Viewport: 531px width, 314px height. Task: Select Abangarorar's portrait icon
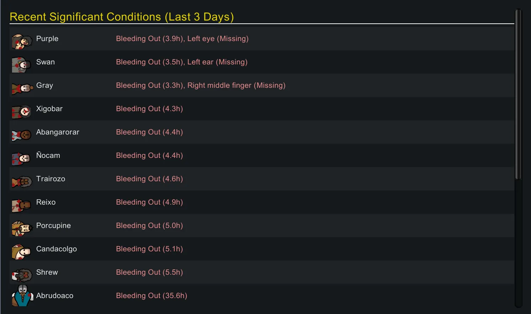click(x=22, y=135)
